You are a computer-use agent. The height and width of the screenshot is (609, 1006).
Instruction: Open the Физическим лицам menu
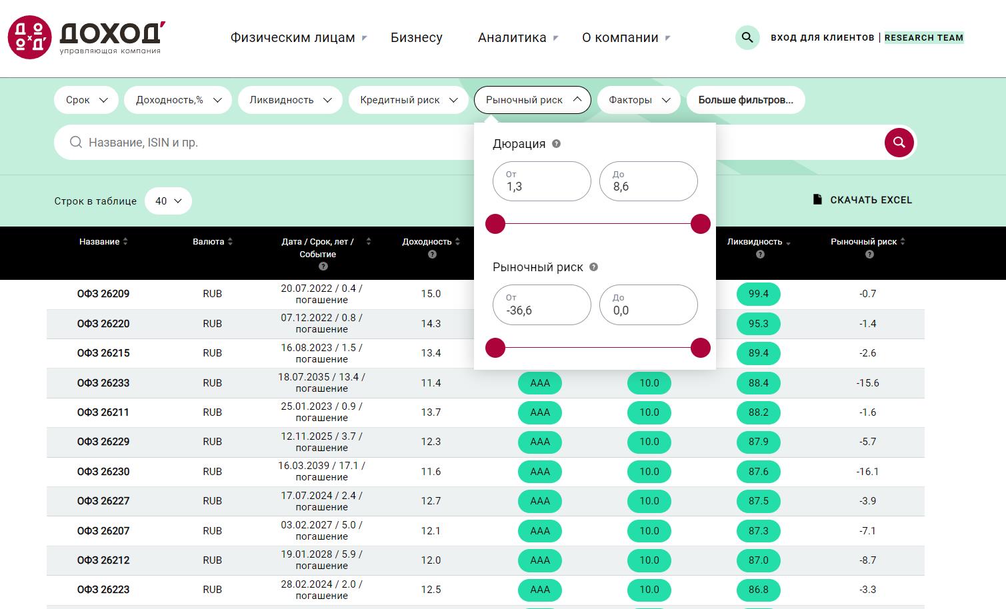coord(298,38)
